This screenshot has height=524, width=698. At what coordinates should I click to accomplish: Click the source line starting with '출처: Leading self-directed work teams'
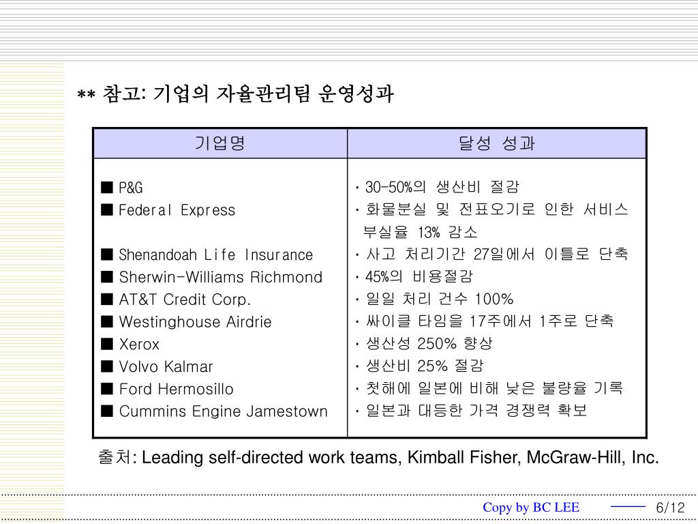[x=378, y=458]
